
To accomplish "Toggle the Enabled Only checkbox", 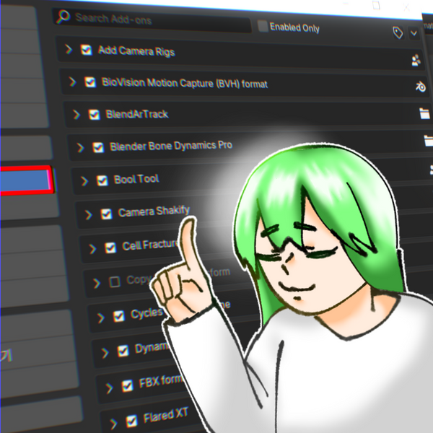I will point(263,26).
